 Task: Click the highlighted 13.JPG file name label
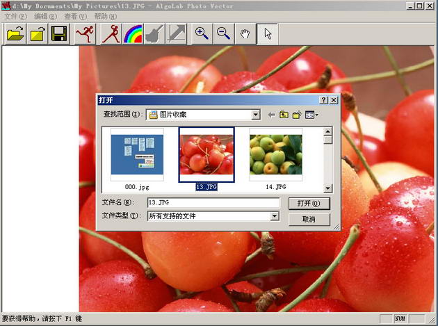click(x=206, y=187)
